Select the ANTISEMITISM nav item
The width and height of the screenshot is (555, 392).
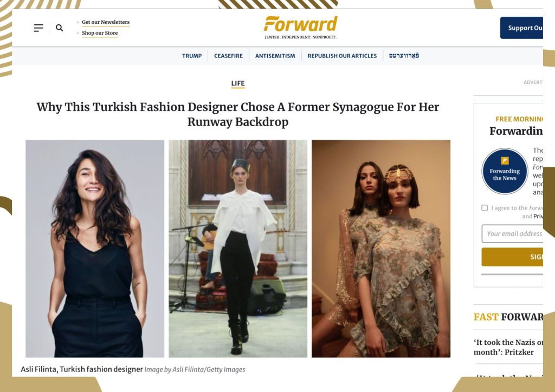pos(275,56)
